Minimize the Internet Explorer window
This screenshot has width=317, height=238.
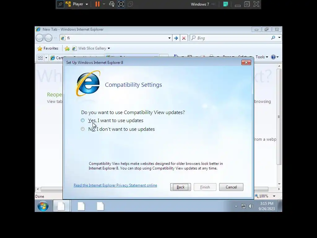point(256,29)
